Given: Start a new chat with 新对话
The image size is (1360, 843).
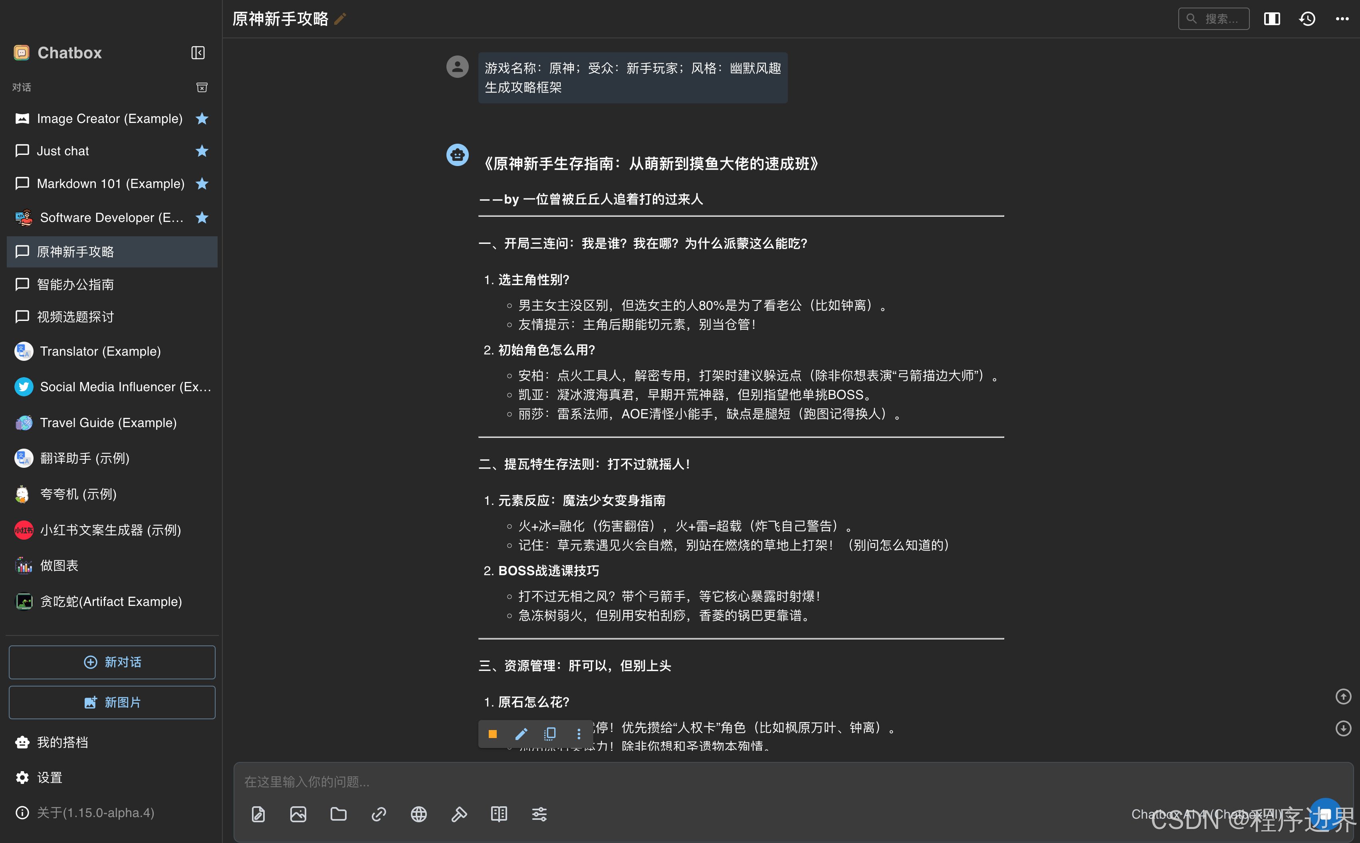Looking at the screenshot, I should tap(112, 662).
